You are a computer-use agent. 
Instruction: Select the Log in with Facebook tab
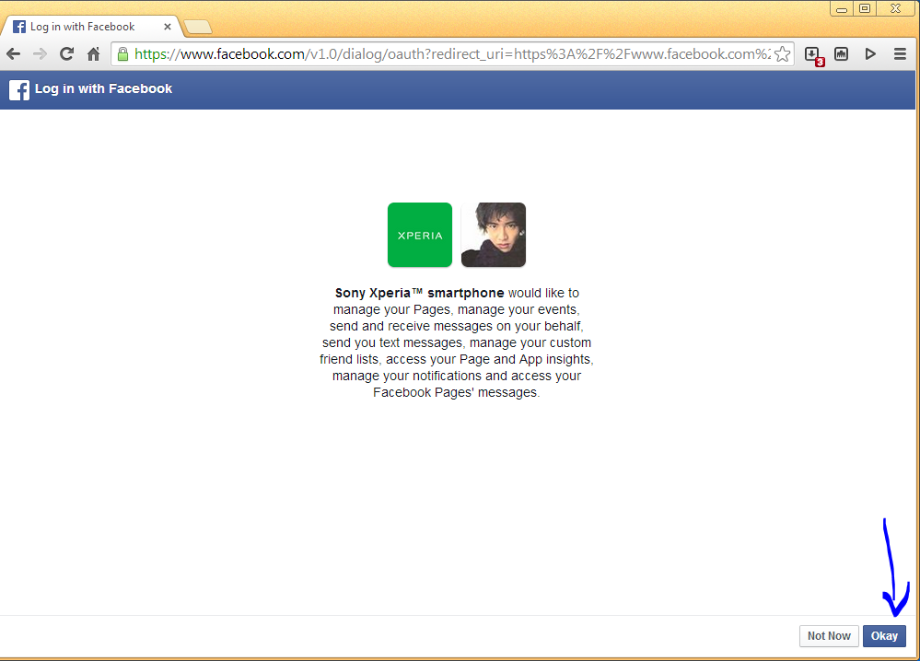click(x=90, y=27)
